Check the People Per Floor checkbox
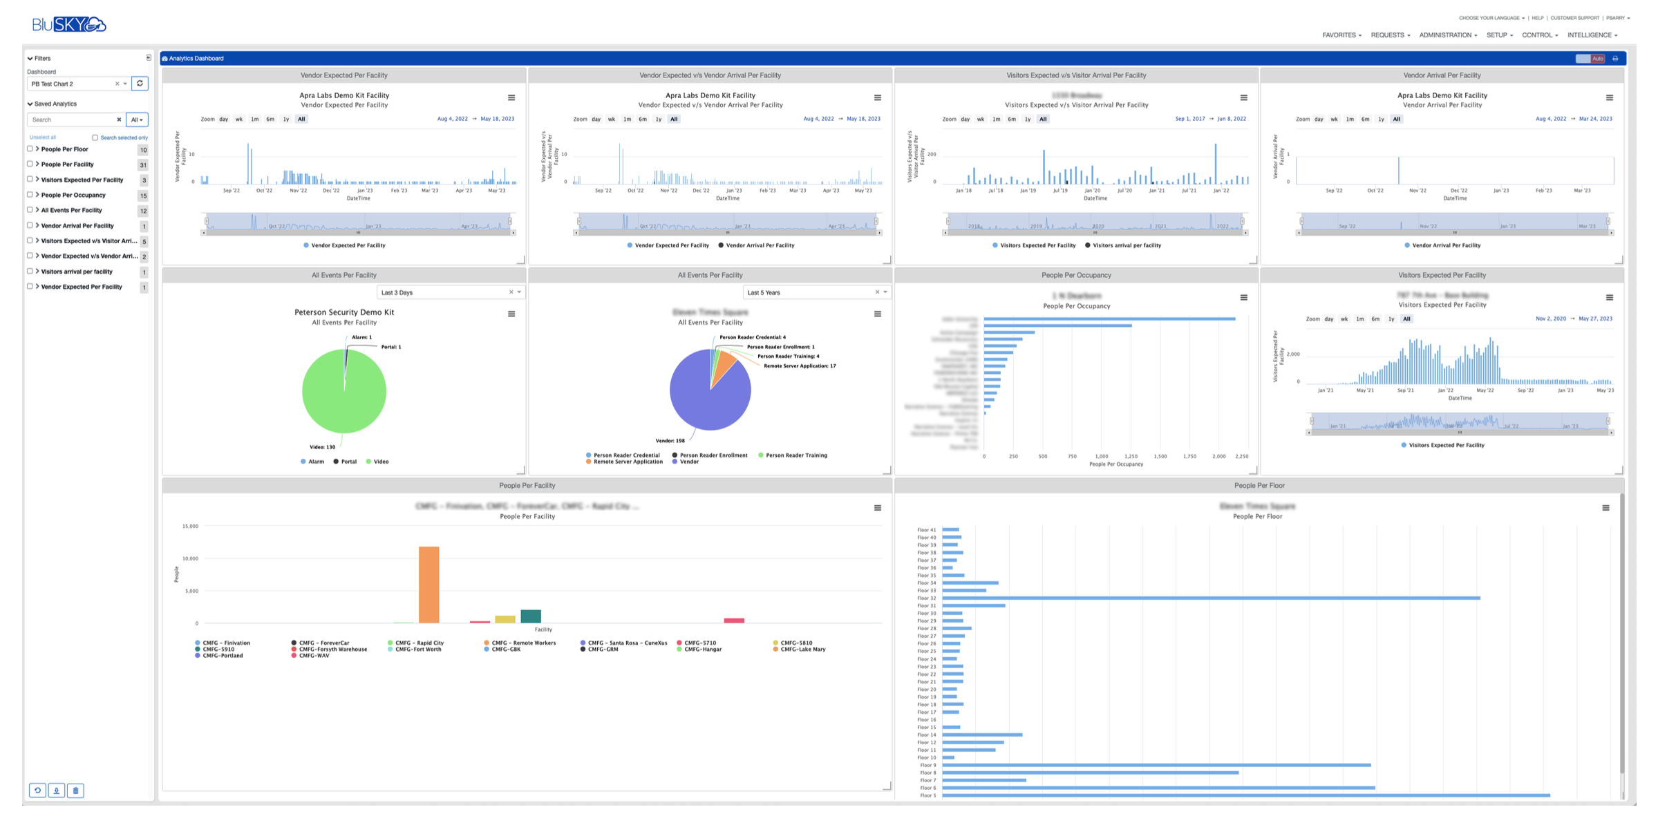This screenshot has height=814, width=1667. pos(30,149)
